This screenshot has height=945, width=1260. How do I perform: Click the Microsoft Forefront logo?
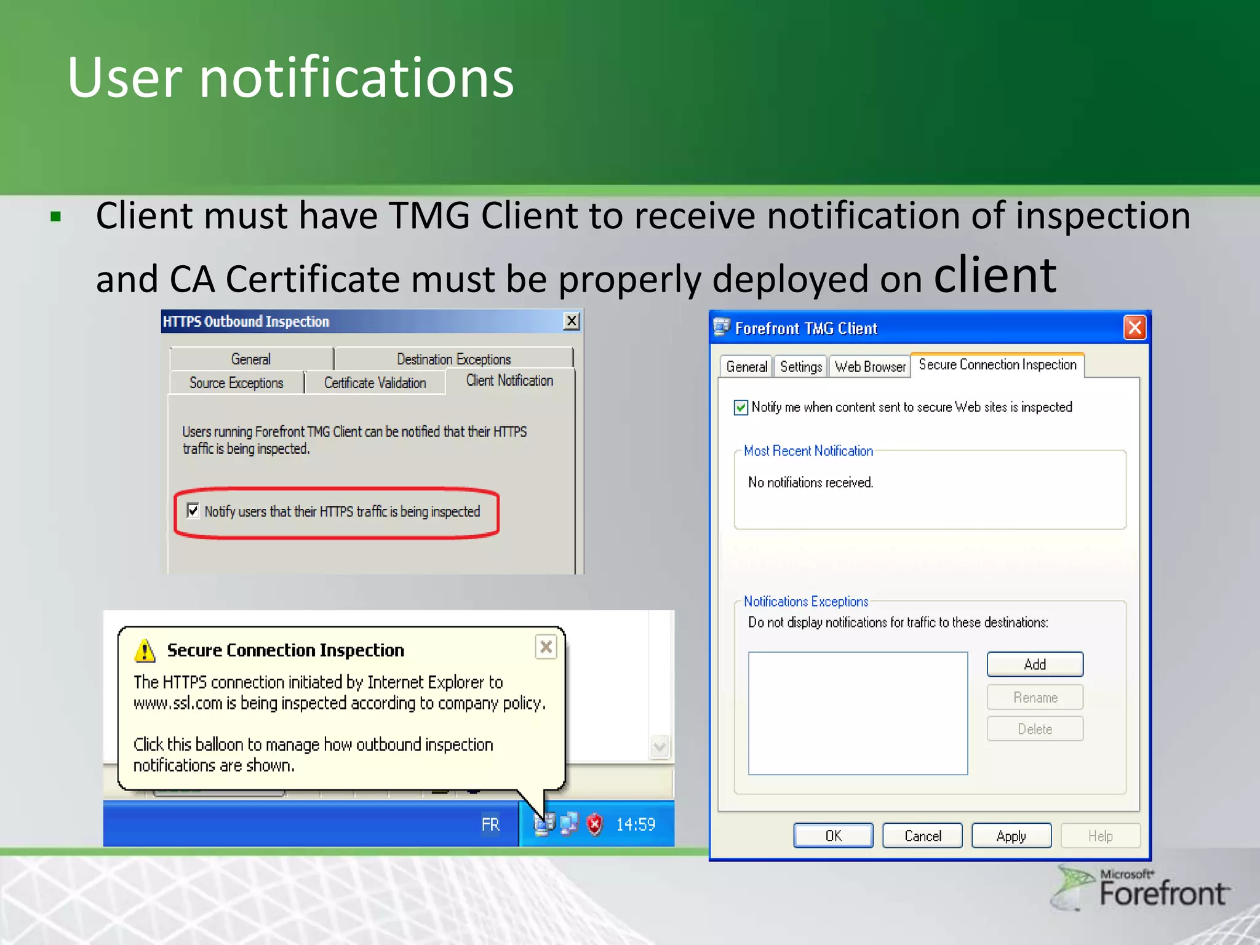tap(1139, 888)
